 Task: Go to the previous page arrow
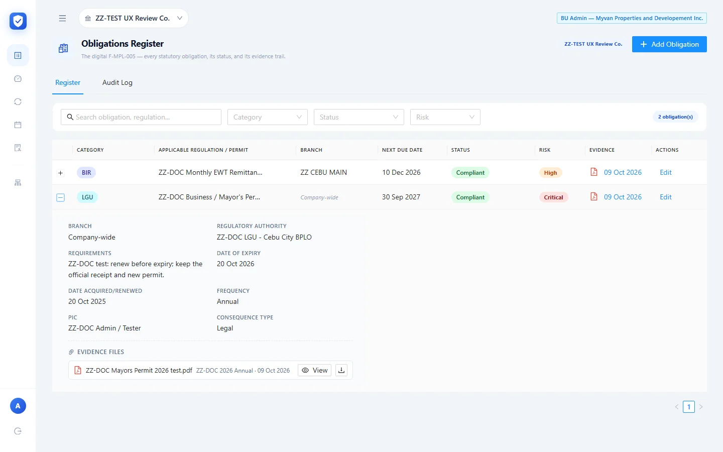click(x=677, y=407)
